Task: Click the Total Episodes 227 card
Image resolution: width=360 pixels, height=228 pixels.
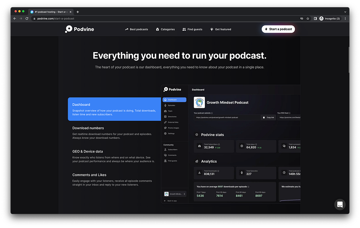Action: coord(256,173)
